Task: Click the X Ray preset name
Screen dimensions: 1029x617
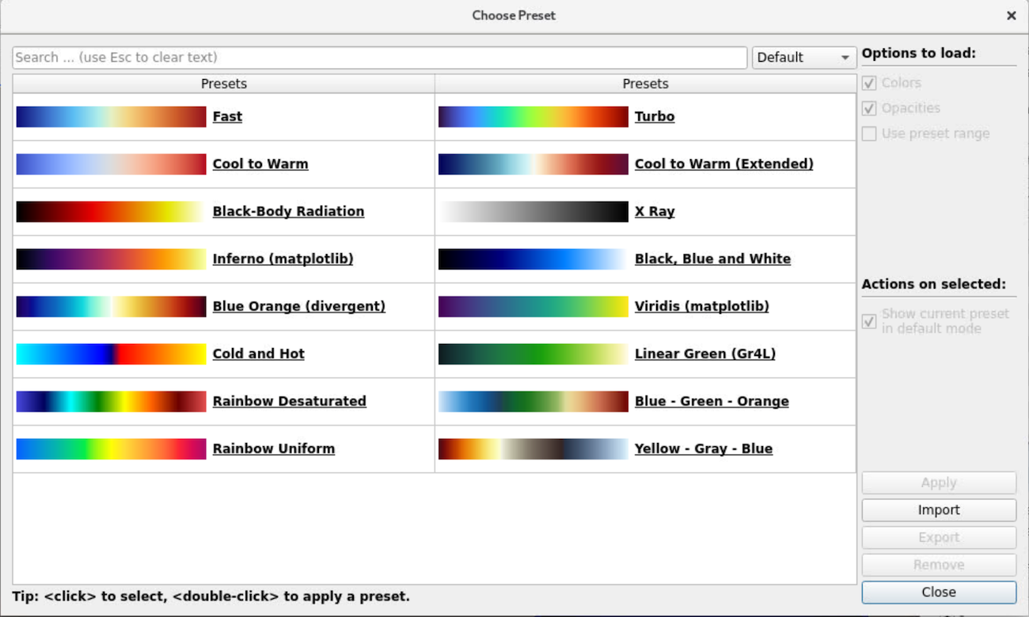Action: [655, 211]
